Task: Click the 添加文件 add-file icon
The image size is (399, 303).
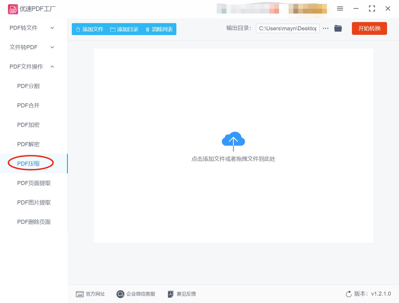Action: click(78, 29)
